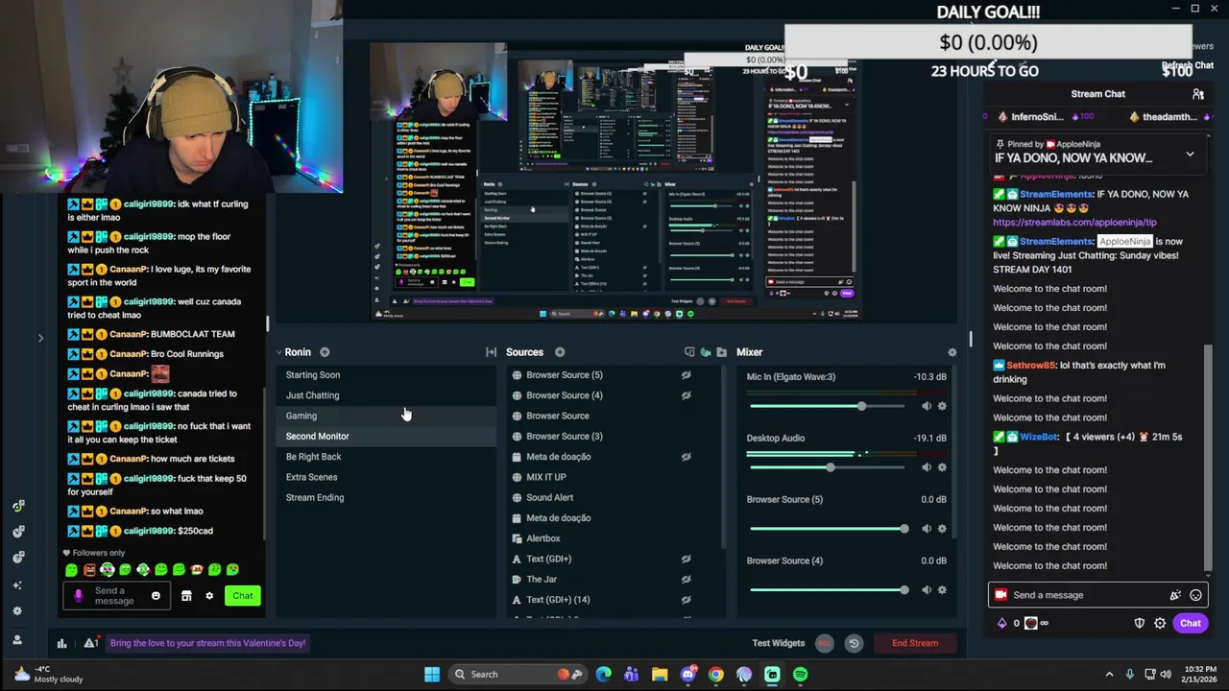Click the Test Widgets button

coord(779,643)
